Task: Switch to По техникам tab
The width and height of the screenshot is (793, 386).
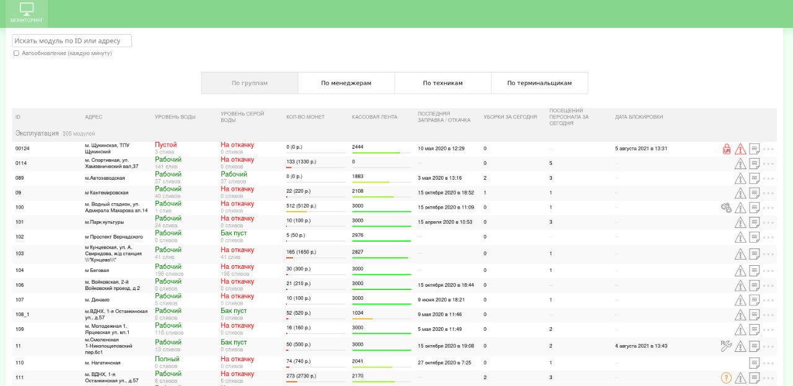Action: point(443,83)
